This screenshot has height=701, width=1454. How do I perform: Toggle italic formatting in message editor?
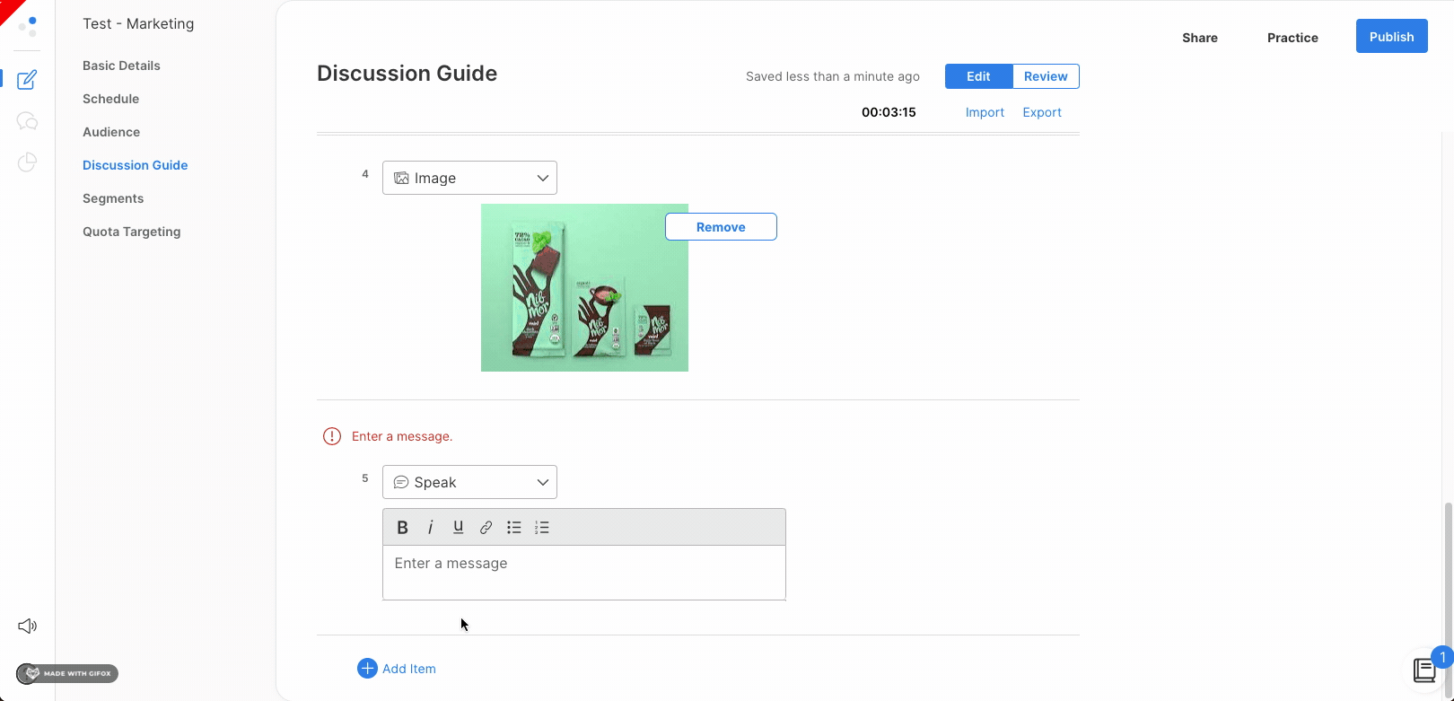(x=430, y=527)
